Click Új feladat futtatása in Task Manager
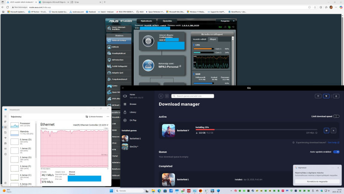Screen dimensions: 344x194 [x=94, y=116]
